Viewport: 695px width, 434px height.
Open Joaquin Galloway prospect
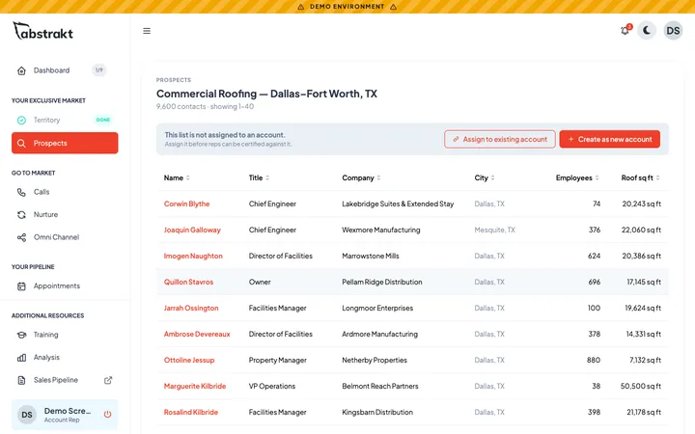click(192, 230)
